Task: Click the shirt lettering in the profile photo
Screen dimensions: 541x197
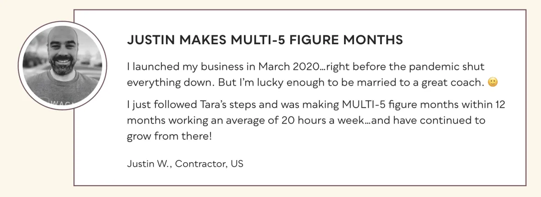Action: click(52, 103)
